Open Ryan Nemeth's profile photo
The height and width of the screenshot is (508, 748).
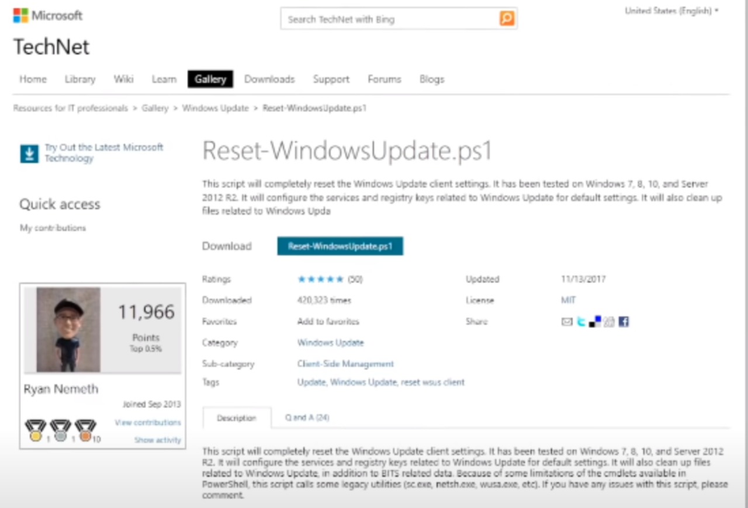(x=68, y=329)
